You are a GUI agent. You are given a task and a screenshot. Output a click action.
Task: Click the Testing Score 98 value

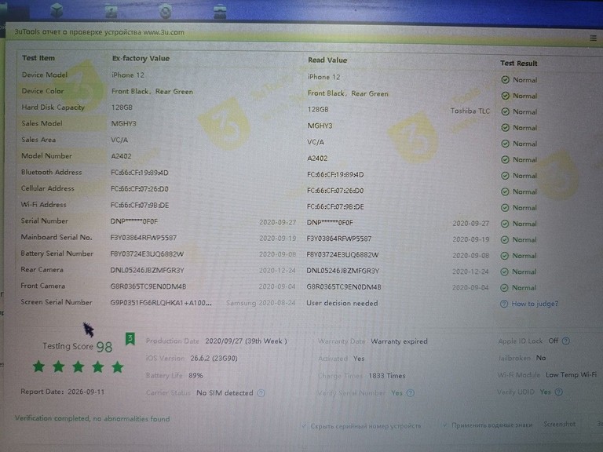104,347
